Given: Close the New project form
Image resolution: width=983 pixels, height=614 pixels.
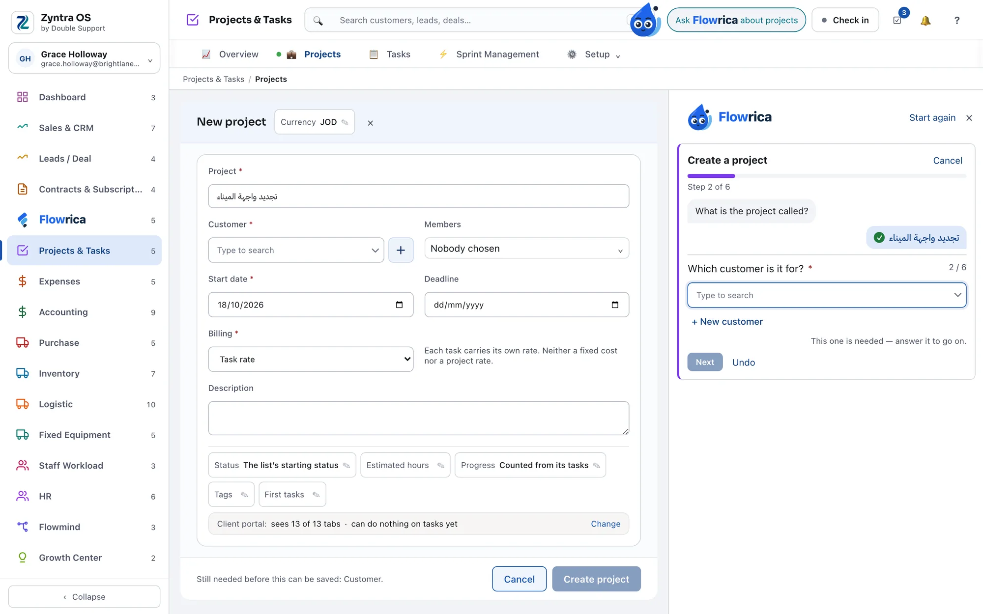Looking at the screenshot, I should (371, 123).
